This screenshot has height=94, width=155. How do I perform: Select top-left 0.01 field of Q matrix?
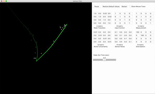point(95,32)
